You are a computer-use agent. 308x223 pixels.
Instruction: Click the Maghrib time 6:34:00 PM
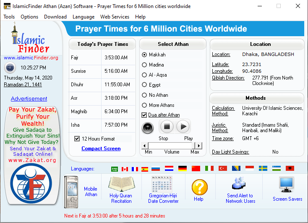point(116,111)
